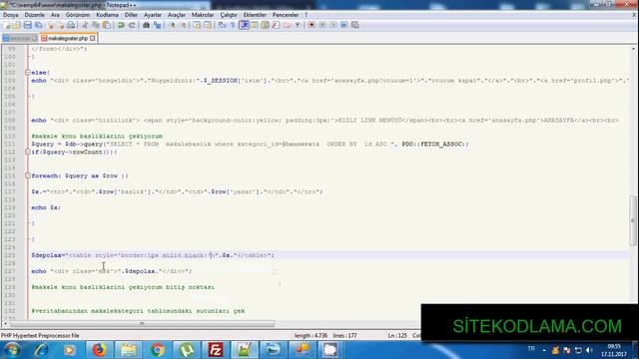Switch to the makalegoster.php tab
The width and height of the screenshot is (639, 359).
pyautogui.click(x=68, y=38)
